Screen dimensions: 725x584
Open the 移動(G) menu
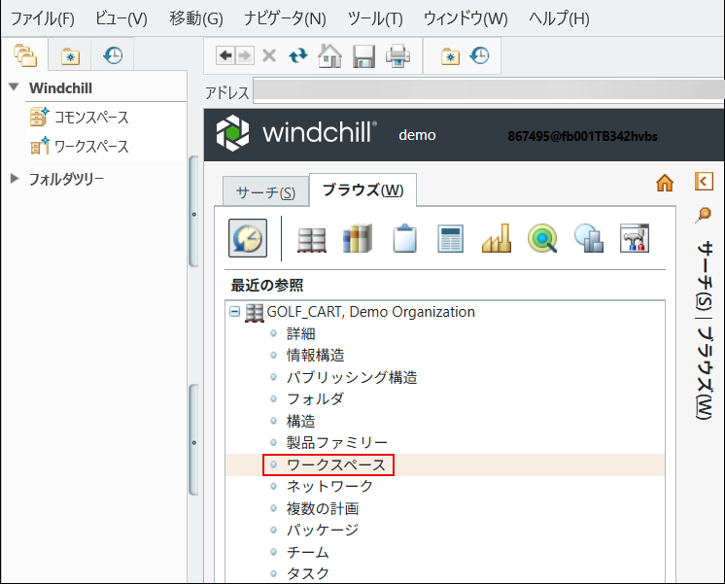pos(196,18)
